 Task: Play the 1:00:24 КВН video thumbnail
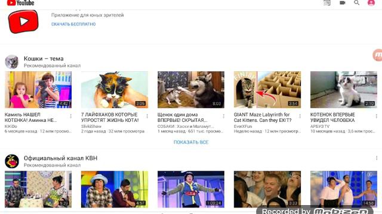point(191,189)
